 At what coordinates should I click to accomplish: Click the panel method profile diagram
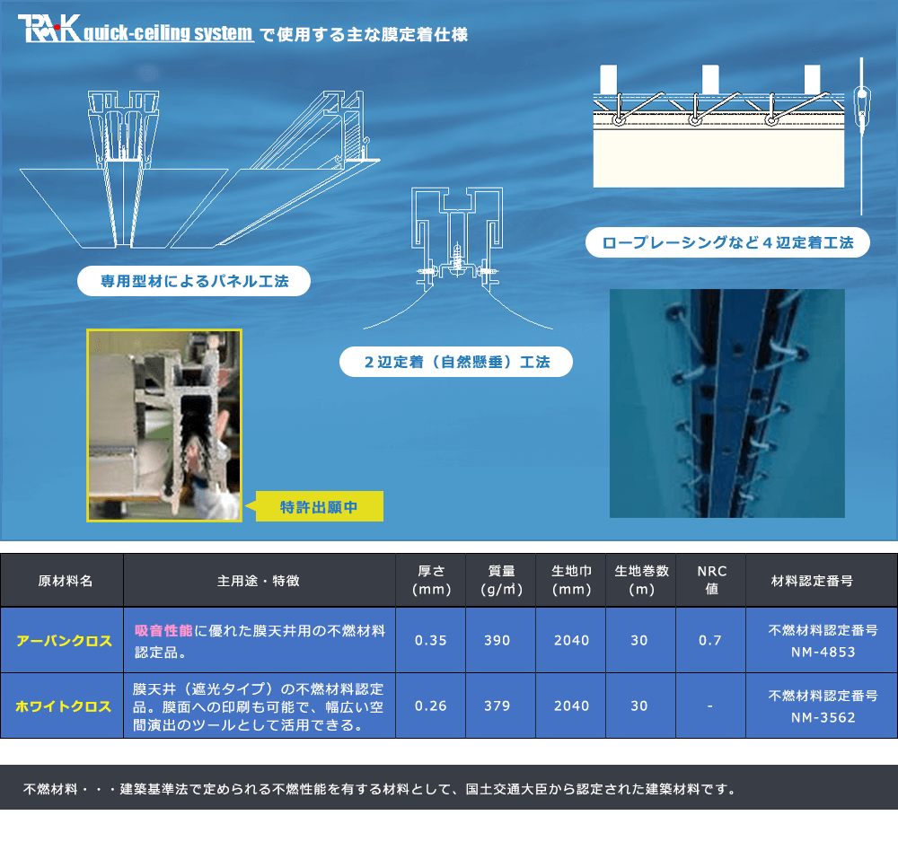(199, 170)
